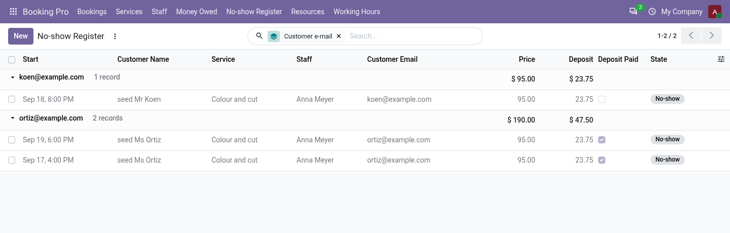Click No-show badge in Mr Koen row
Image resolution: width=730 pixels, height=233 pixels.
coord(667,99)
